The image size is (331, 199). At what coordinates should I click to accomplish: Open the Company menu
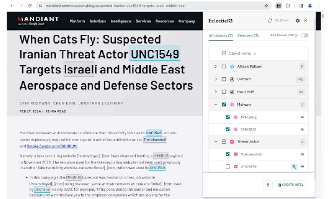187,21
